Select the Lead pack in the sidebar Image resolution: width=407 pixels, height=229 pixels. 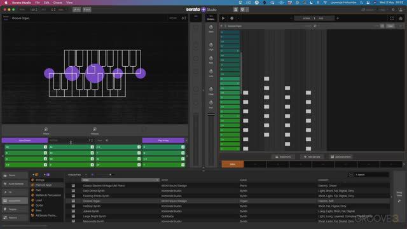tap(39, 200)
